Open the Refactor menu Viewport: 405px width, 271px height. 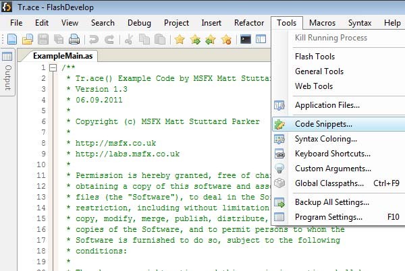point(249,23)
